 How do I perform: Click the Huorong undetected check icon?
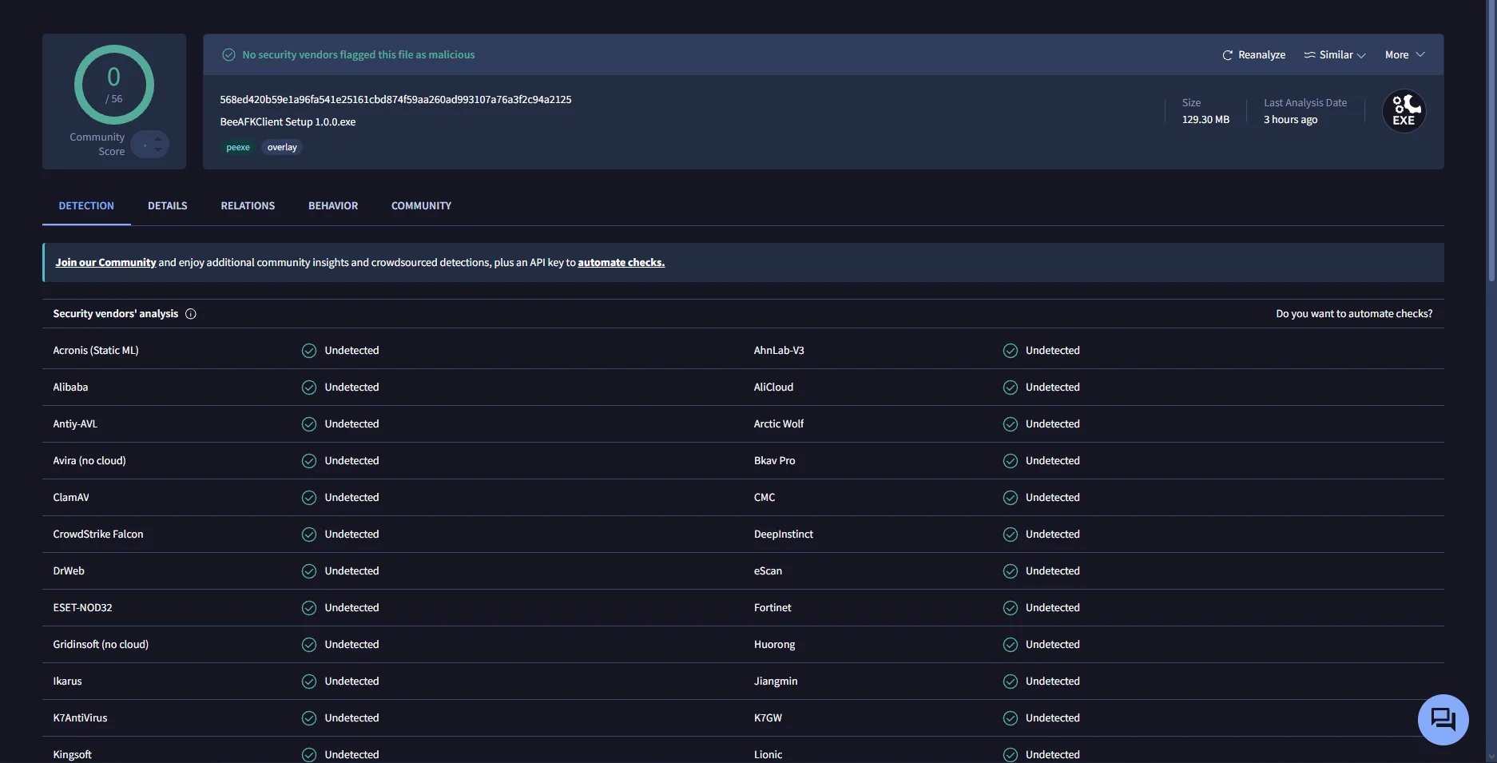1011,645
